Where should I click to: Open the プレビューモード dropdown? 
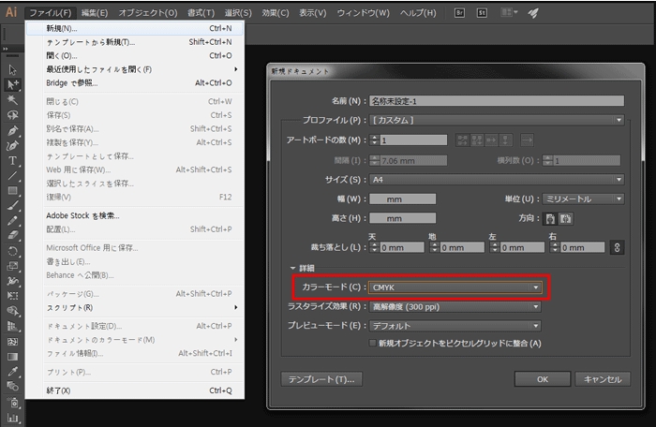pos(455,326)
